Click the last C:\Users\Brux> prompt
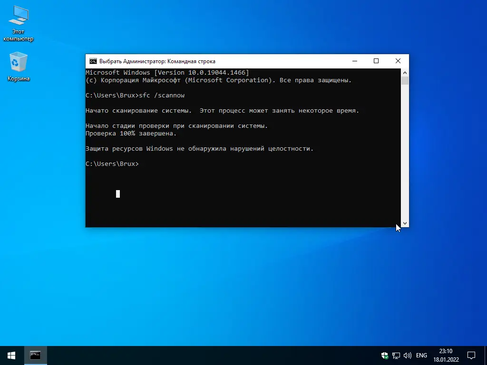Viewport: 487px width, 365px height. [112, 164]
